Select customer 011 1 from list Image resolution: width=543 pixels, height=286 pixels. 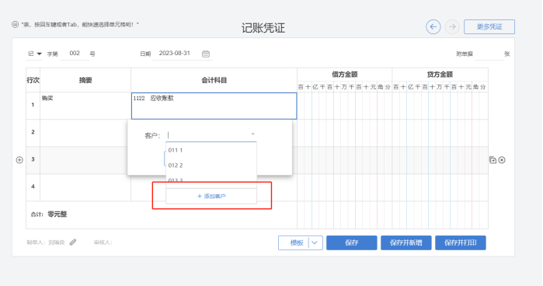[x=211, y=150]
